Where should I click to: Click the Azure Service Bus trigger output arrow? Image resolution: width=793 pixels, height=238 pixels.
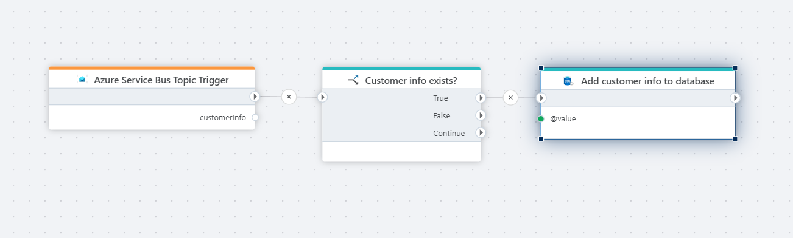tap(255, 97)
